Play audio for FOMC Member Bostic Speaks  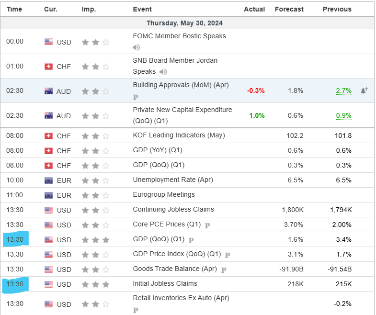(x=137, y=47)
